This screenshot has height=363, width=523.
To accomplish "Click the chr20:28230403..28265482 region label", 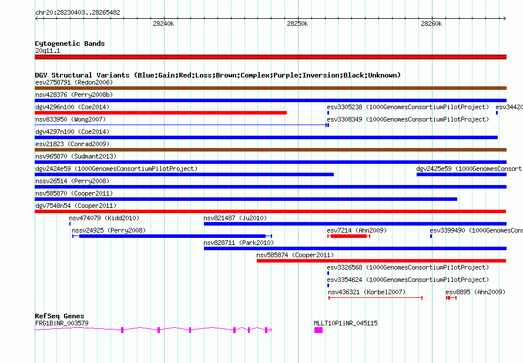I will (x=78, y=12).
